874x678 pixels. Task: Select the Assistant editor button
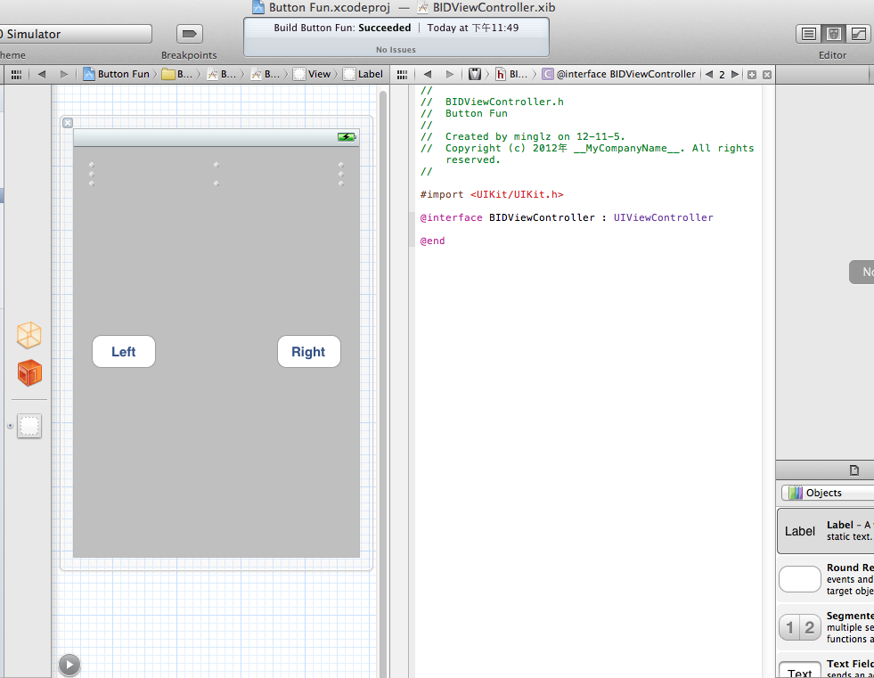[834, 34]
